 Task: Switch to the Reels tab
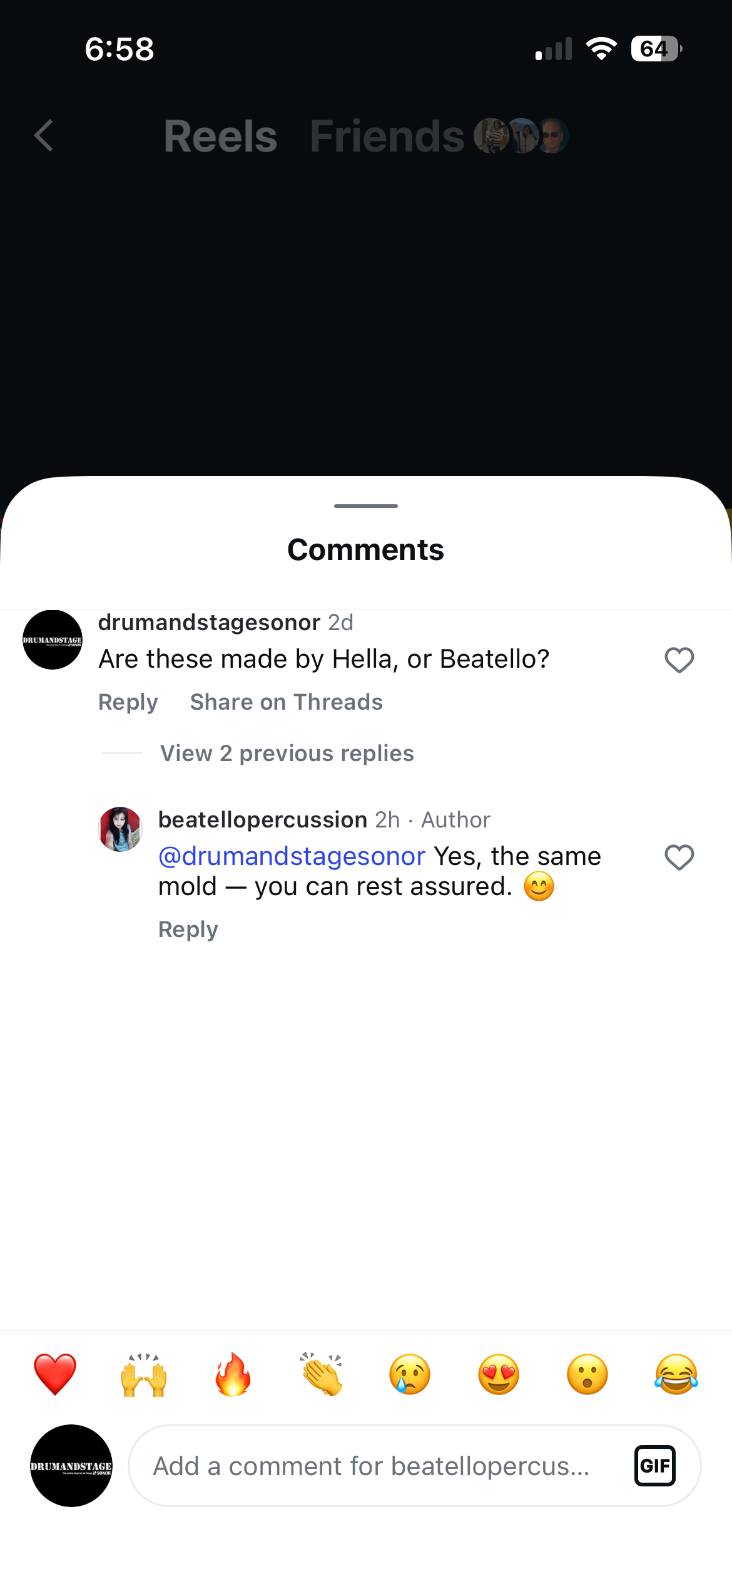click(x=220, y=136)
